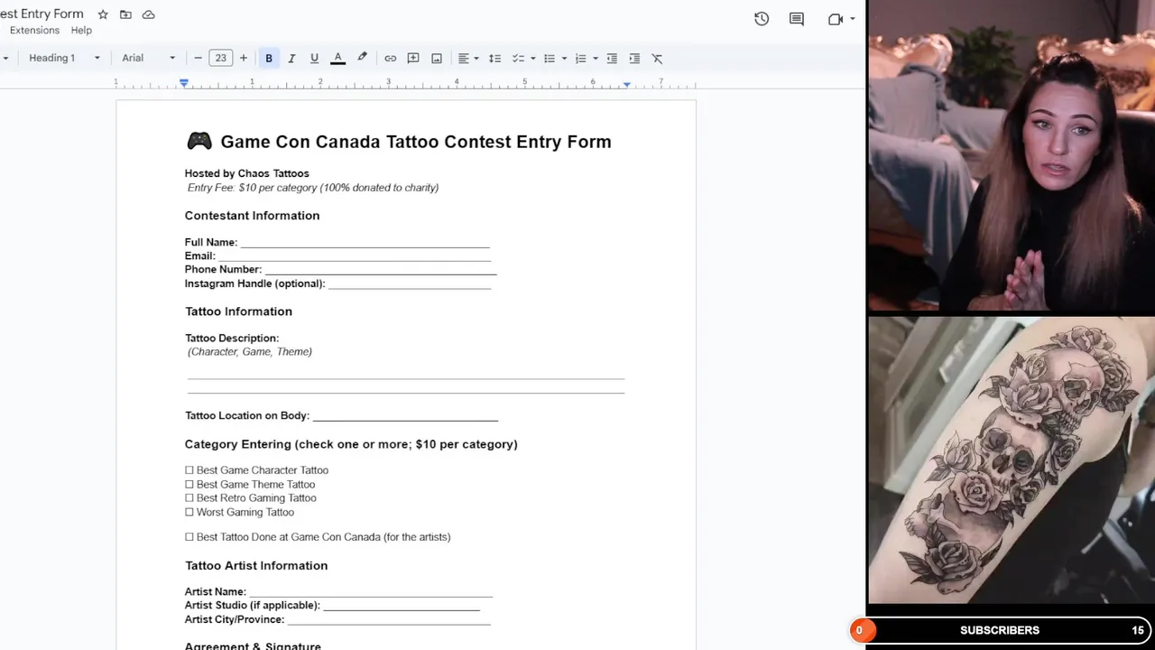The width and height of the screenshot is (1155, 650).
Task: Open the move to folder icon
Action: [125, 14]
